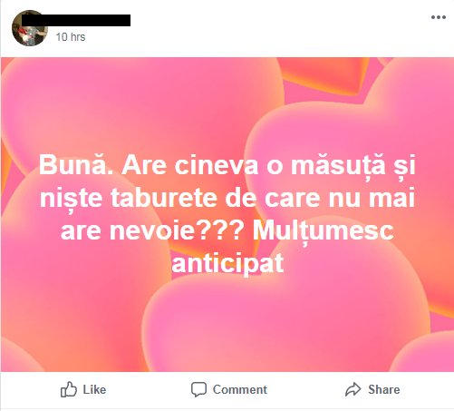Open the three-dot post options menu
The image size is (454, 411).
click(439, 17)
